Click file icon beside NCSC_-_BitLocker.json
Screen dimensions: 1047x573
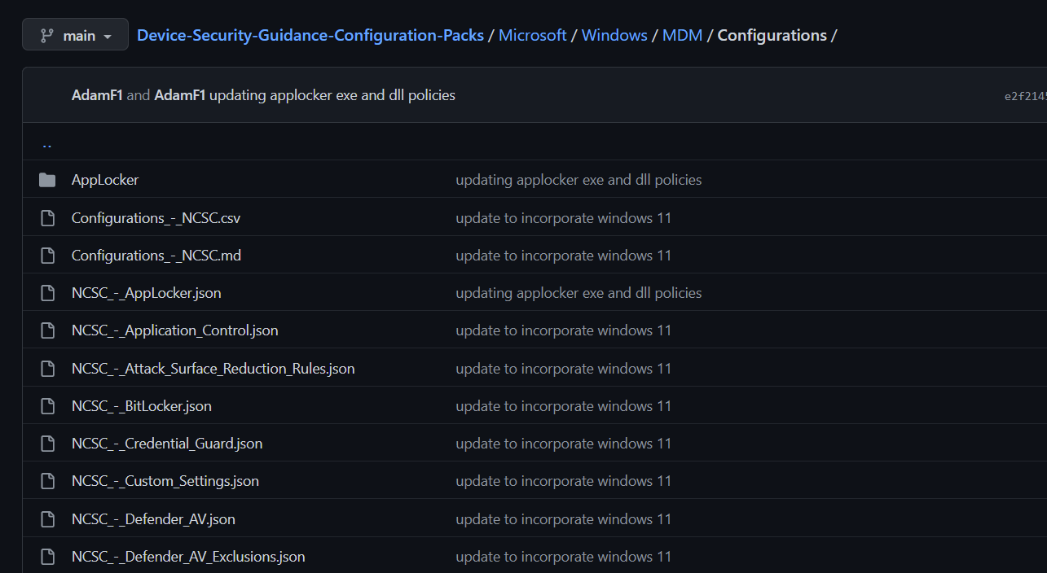(x=47, y=406)
